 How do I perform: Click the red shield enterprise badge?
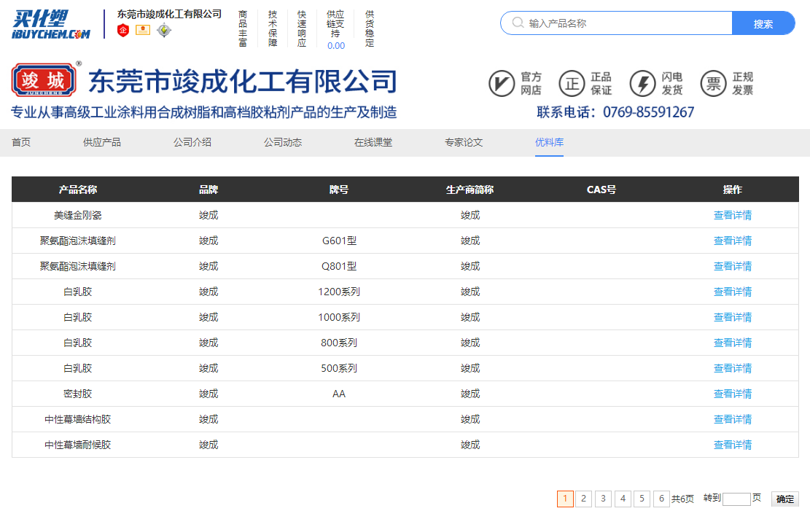click(x=123, y=30)
